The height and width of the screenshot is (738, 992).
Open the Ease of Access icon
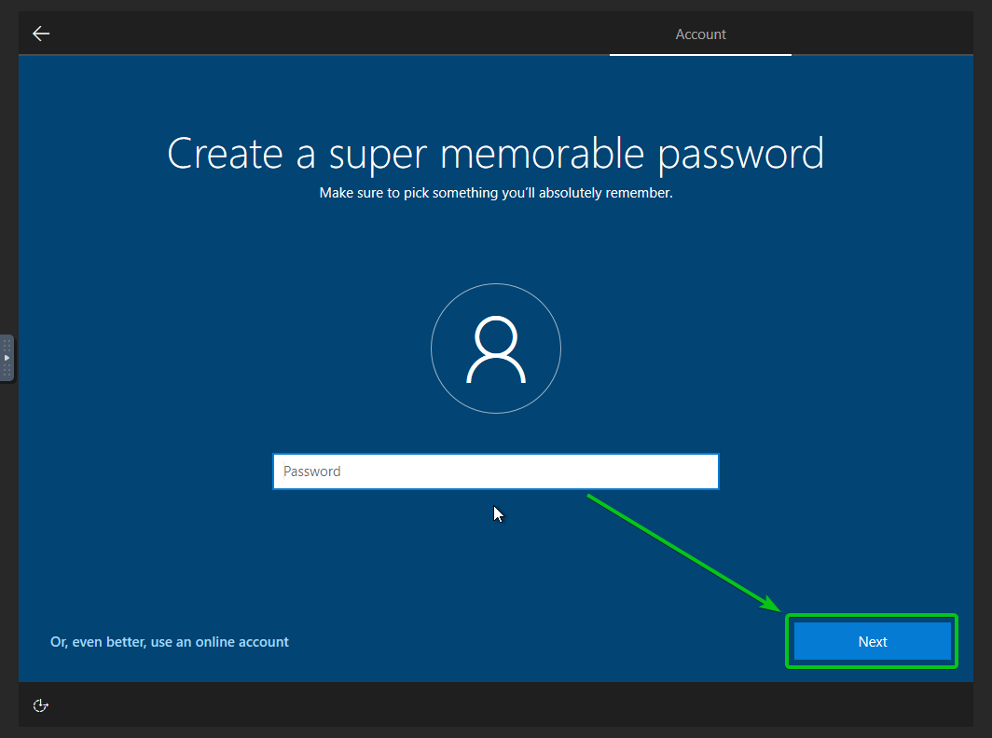click(40, 705)
